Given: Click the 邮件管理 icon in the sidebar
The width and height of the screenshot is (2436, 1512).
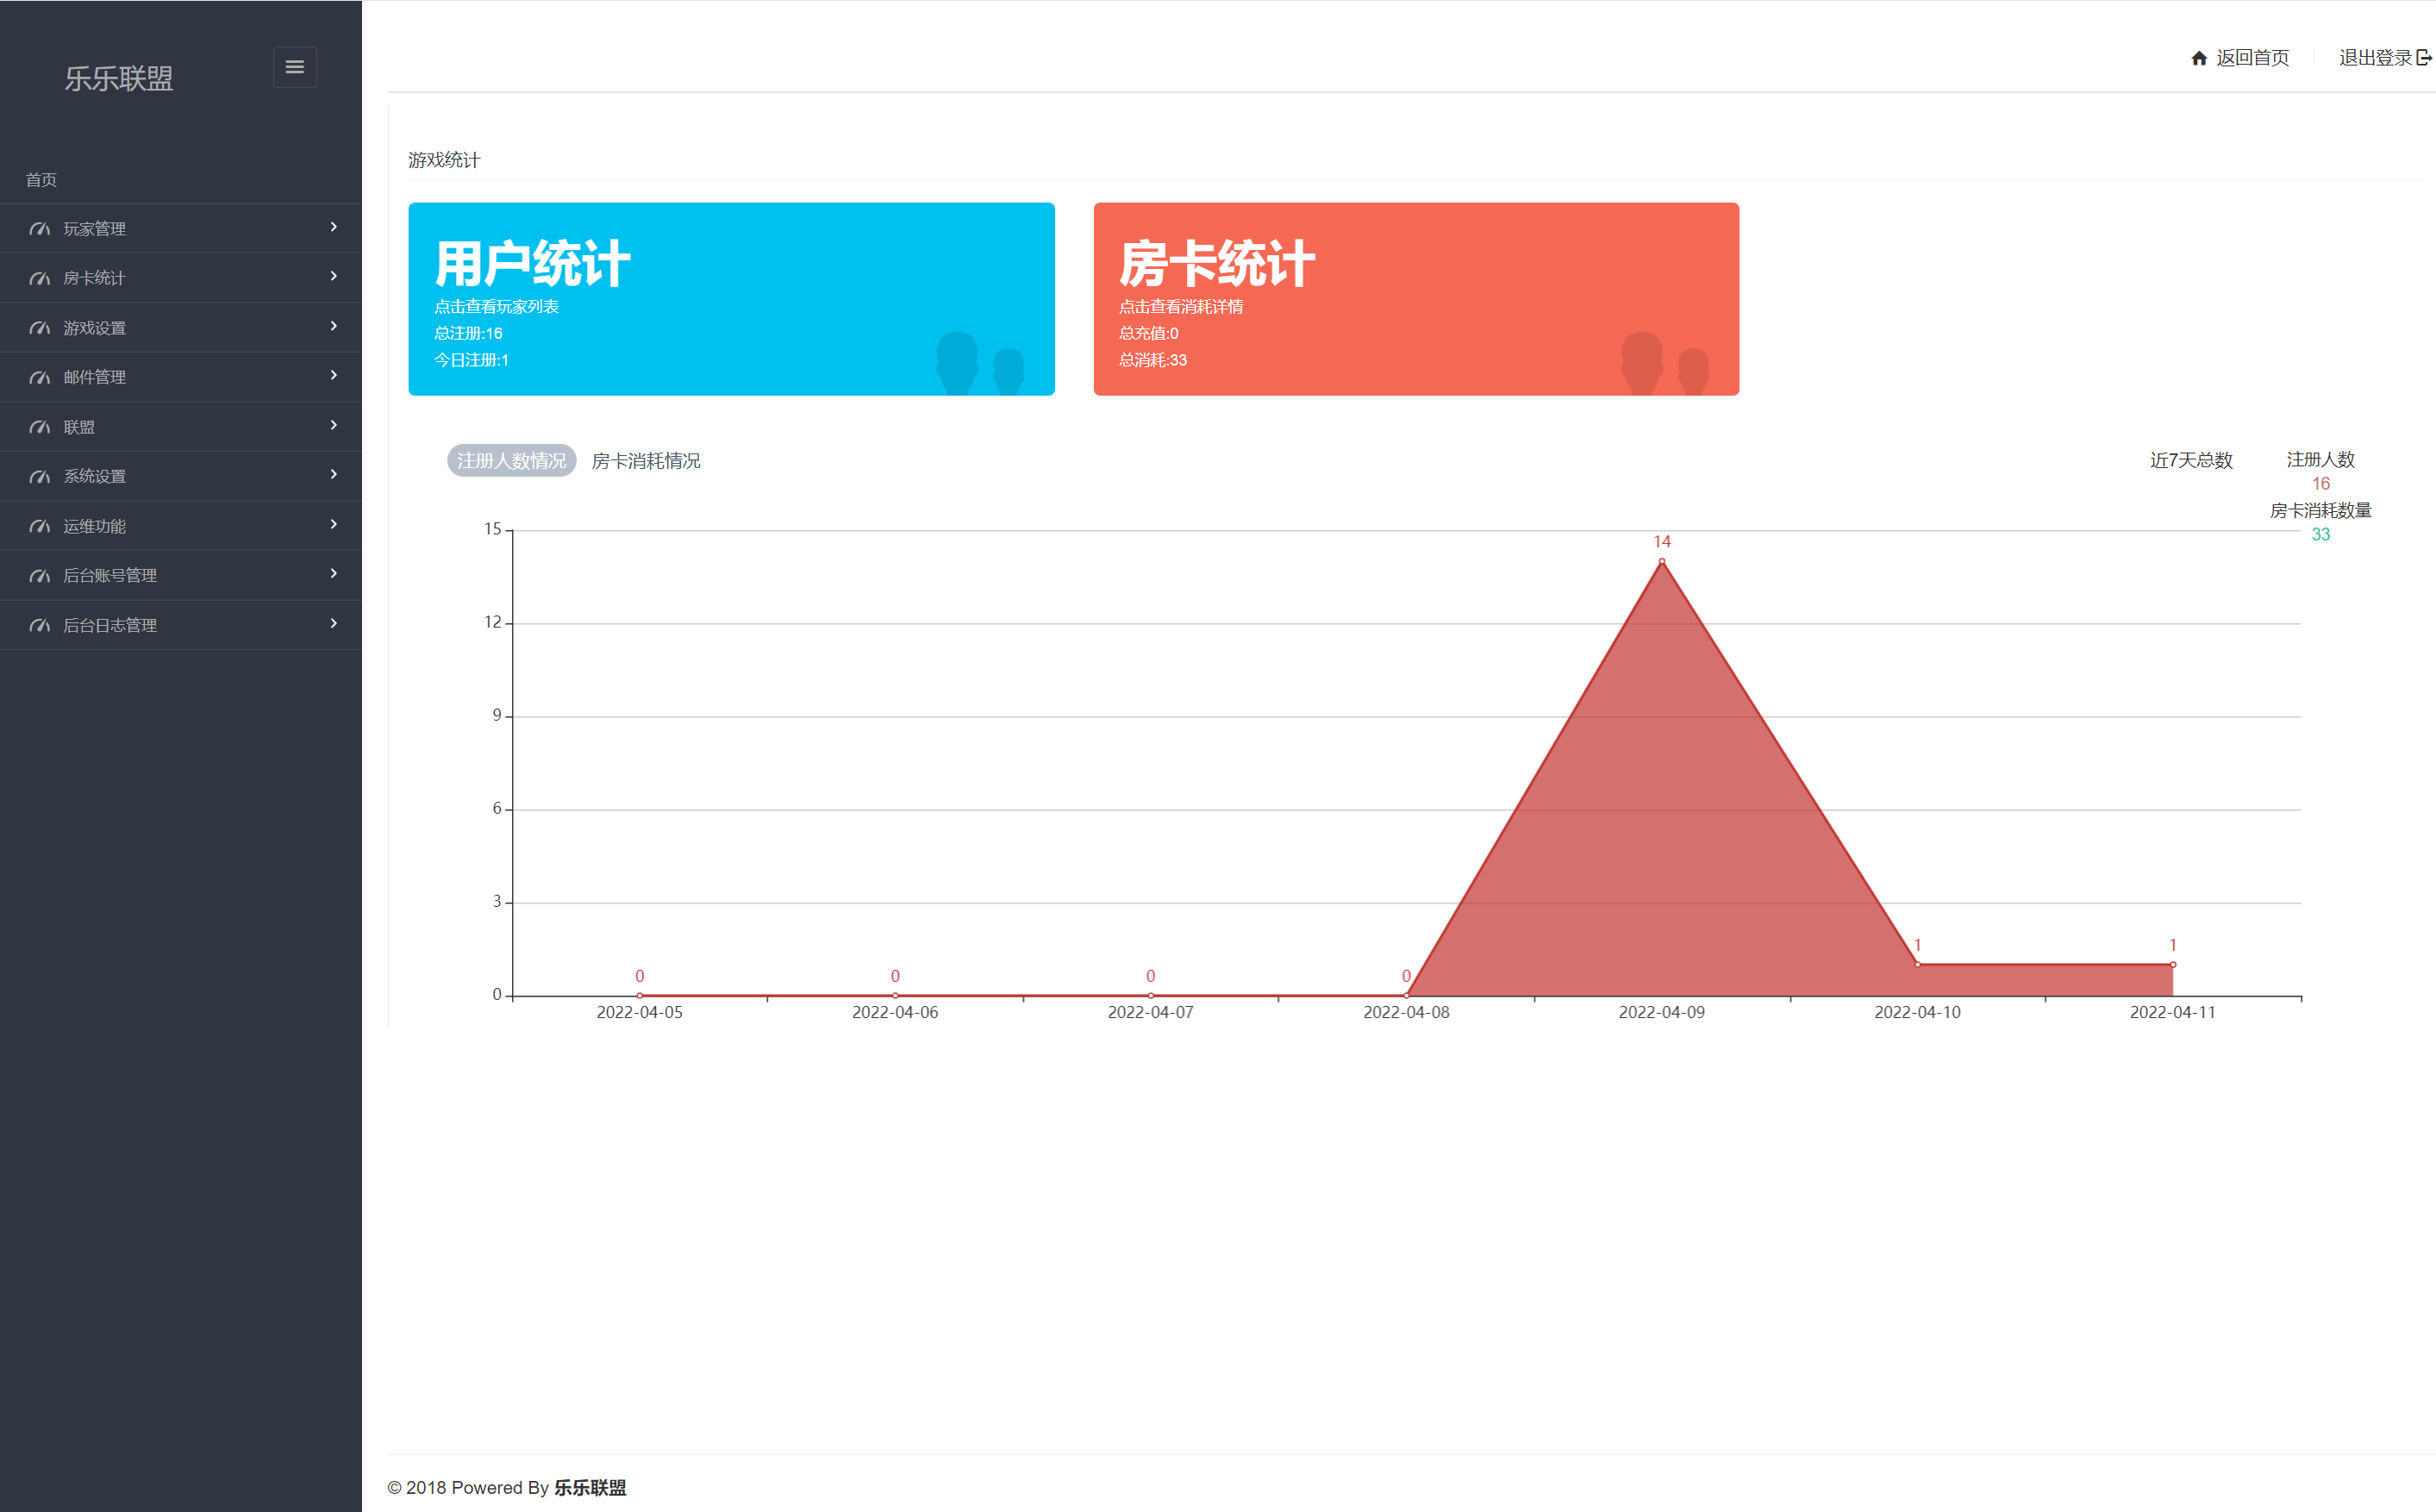Looking at the screenshot, I should click(40, 377).
